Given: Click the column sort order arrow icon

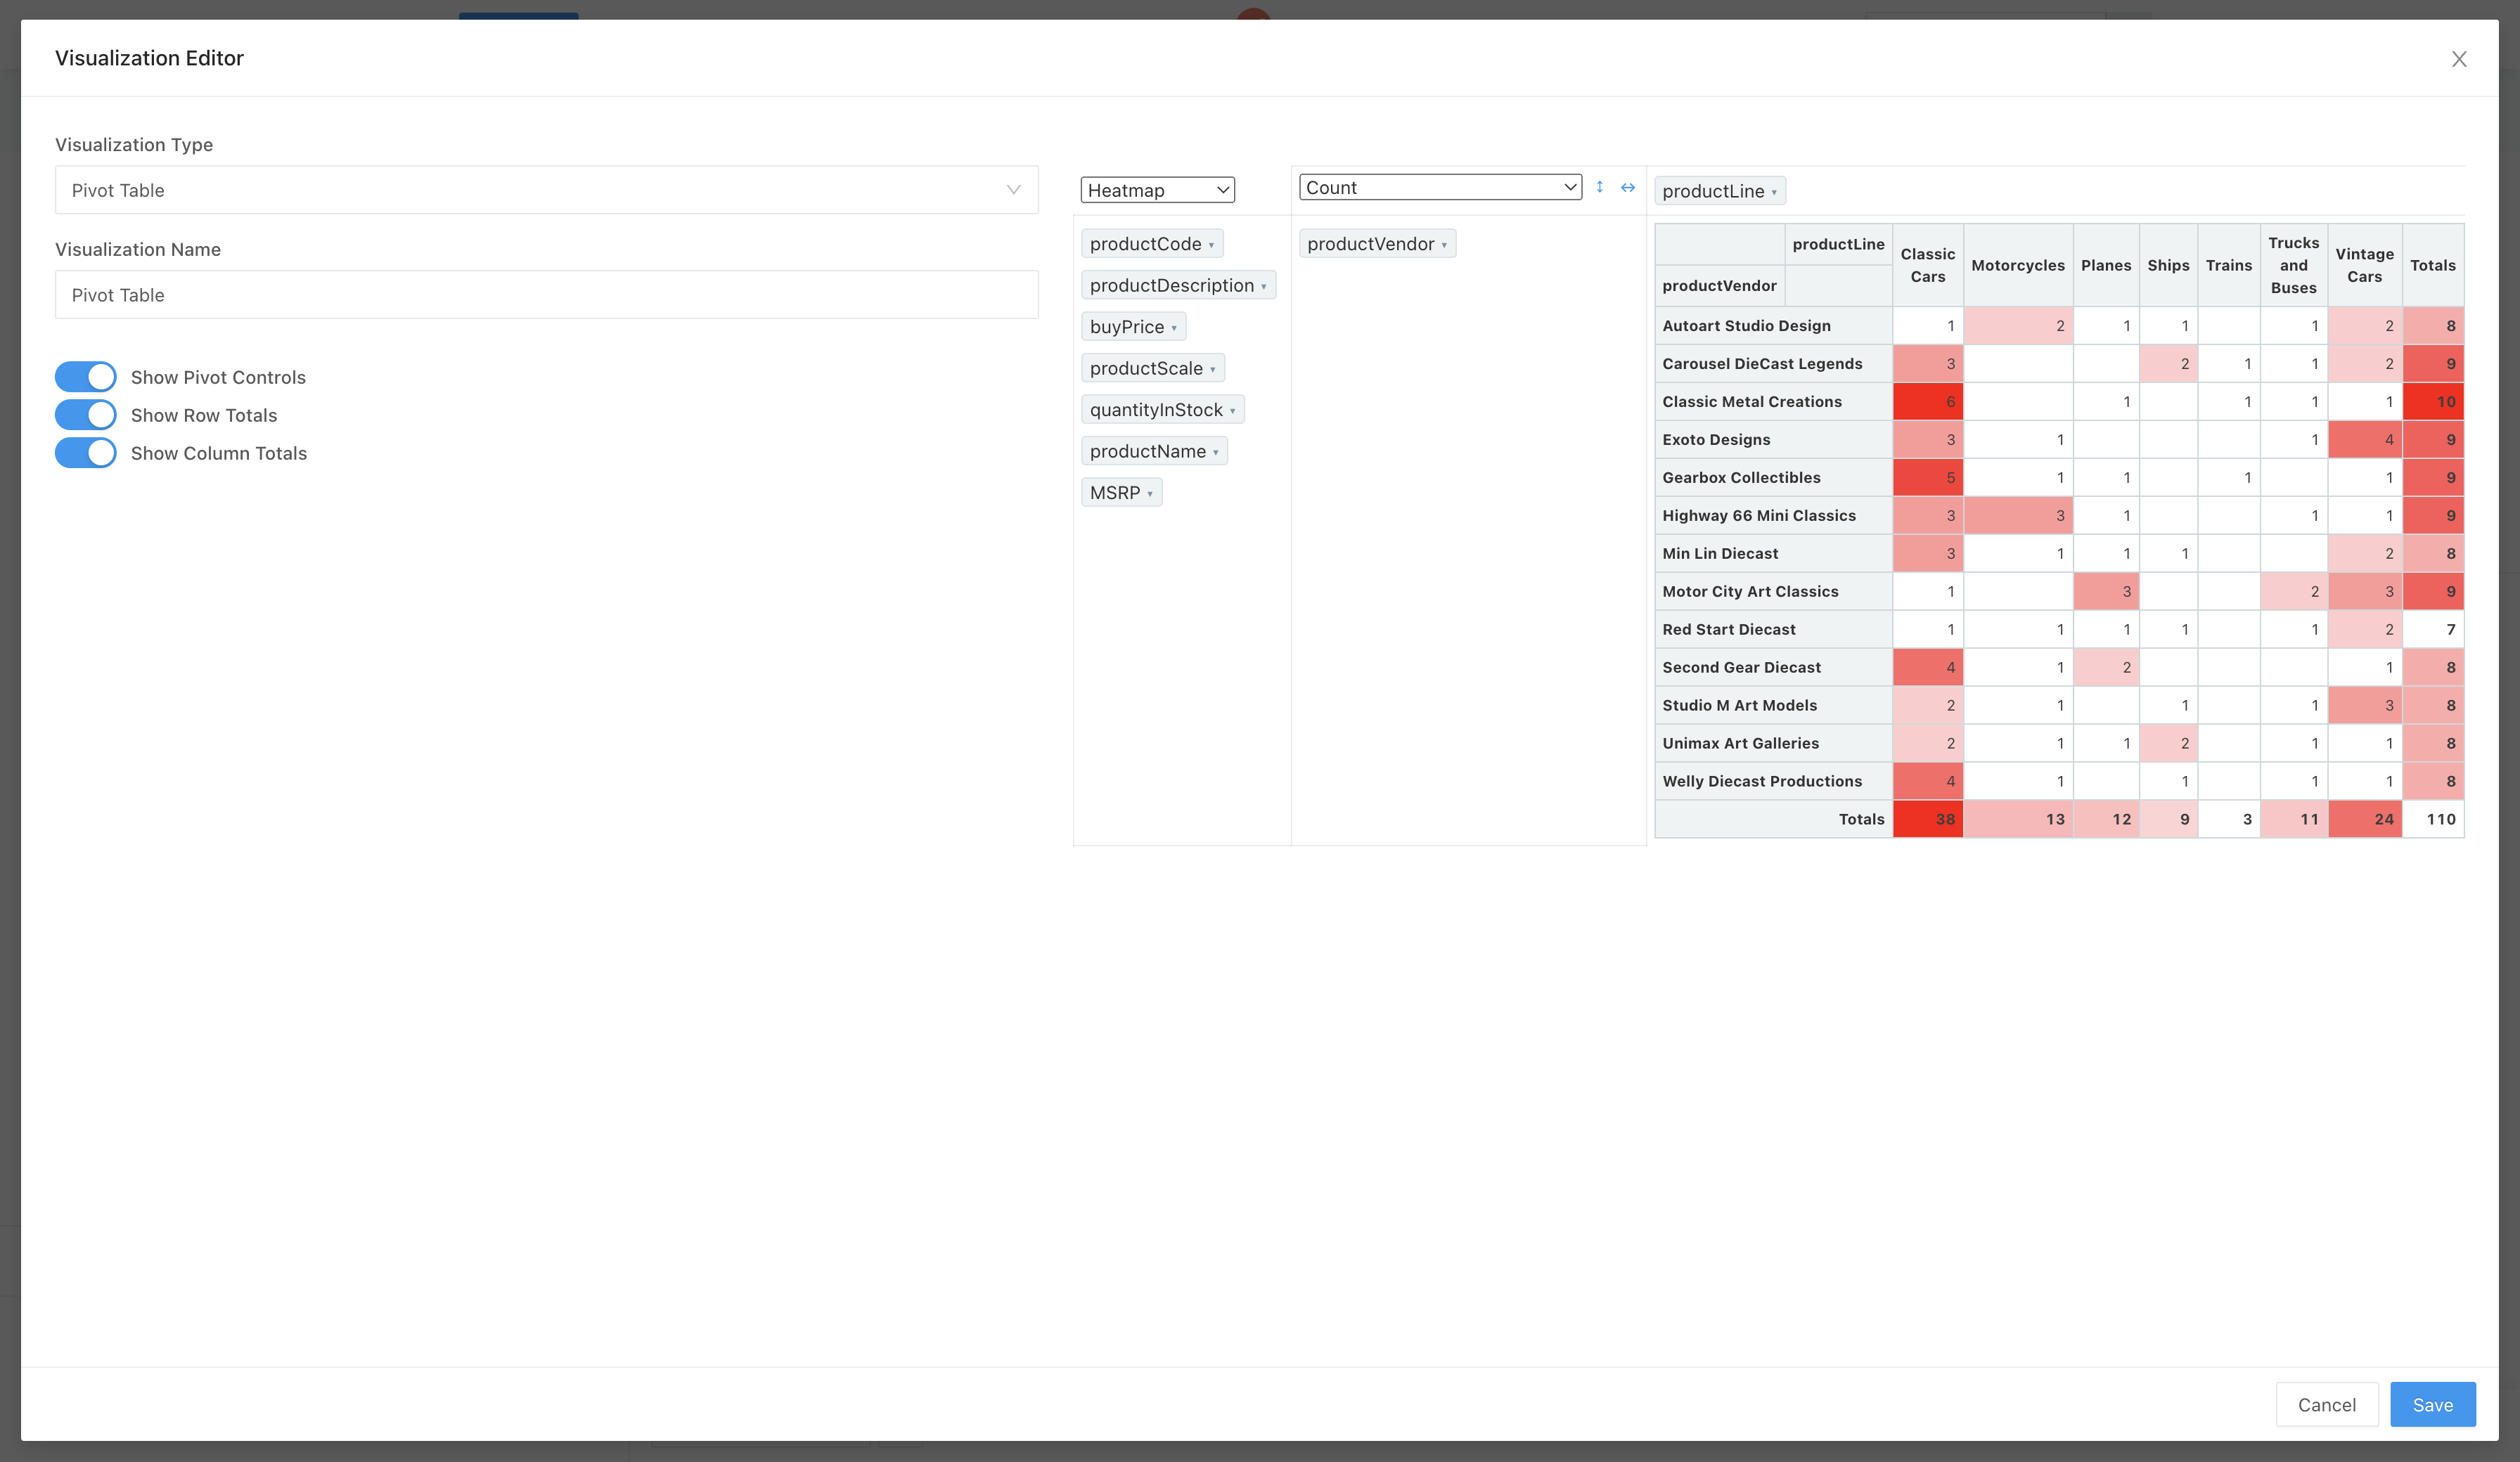Looking at the screenshot, I should tap(1628, 187).
